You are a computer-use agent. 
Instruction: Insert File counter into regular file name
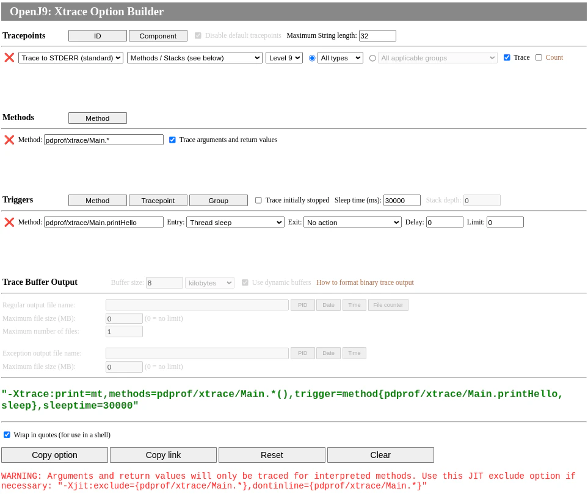[x=388, y=305]
